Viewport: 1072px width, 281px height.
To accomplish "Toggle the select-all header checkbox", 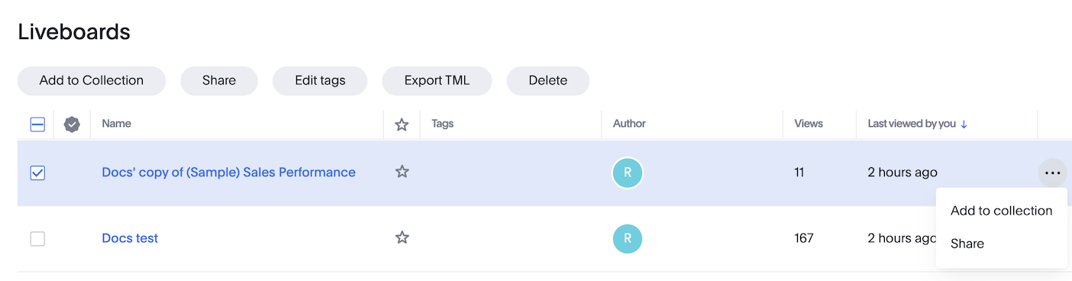I will [x=37, y=124].
